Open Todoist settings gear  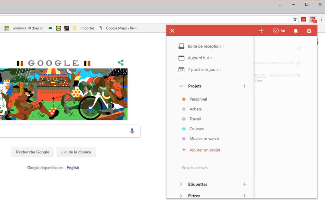click(309, 31)
